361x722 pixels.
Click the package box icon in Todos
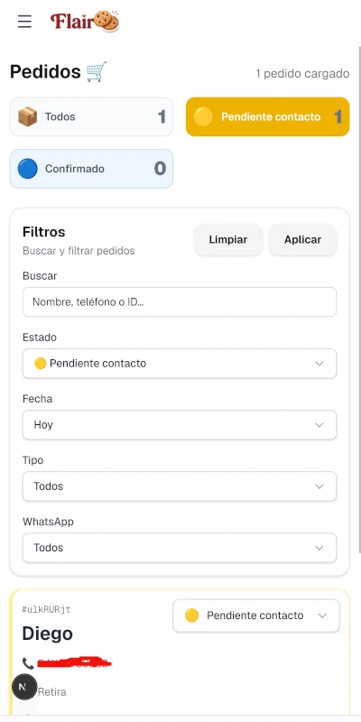point(28,117)
